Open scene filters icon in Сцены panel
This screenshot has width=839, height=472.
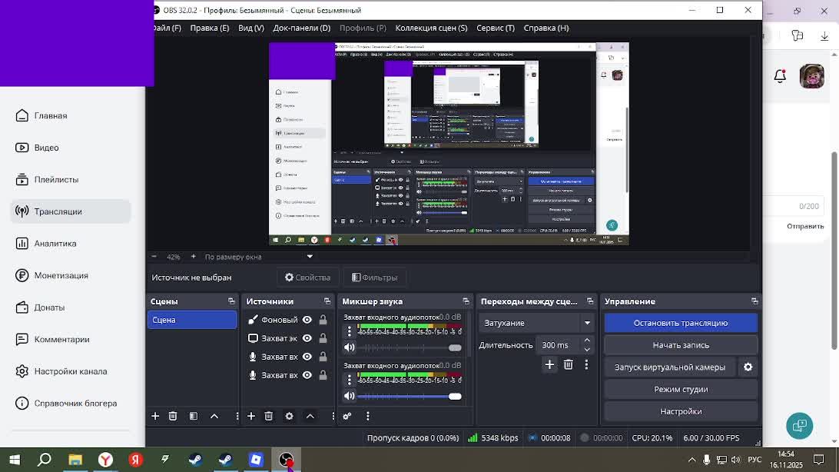tap(194, 416)
